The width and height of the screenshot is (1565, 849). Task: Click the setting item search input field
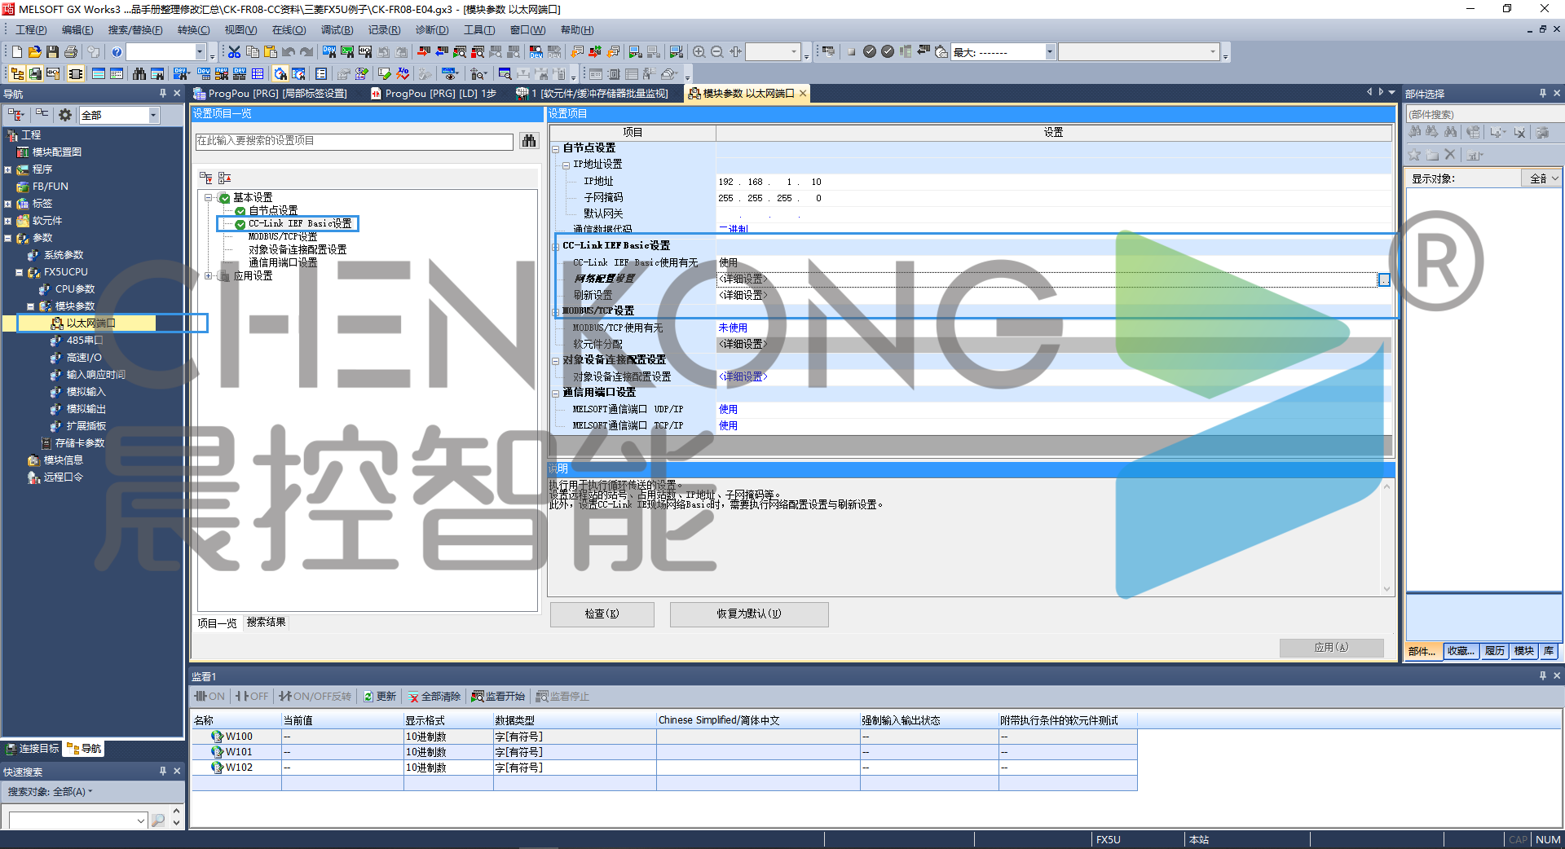(354, 141)
